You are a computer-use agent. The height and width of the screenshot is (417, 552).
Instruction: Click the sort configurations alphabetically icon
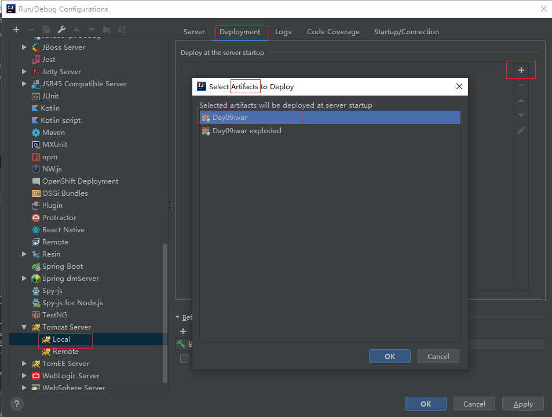click(122, 30)
